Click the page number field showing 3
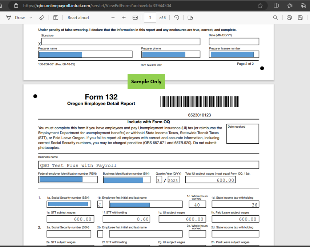 [x=150, y=17]
